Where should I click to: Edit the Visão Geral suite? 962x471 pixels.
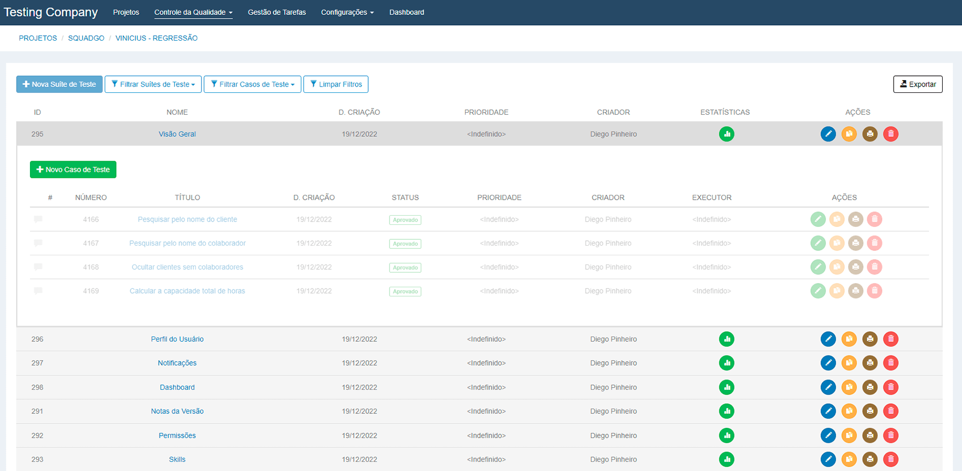pos(828,134)
